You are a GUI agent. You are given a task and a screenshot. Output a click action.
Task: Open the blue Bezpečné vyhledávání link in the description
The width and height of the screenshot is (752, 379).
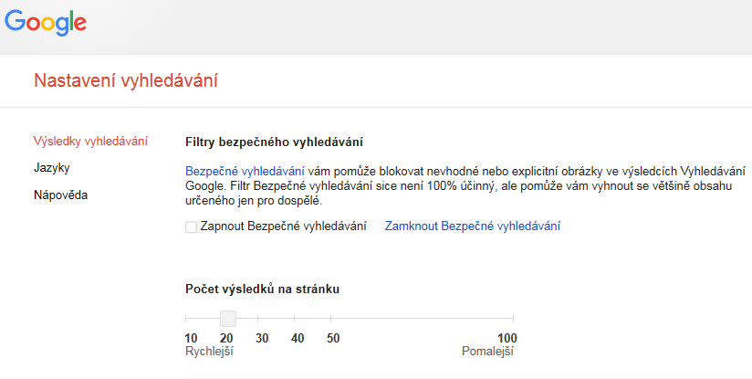click(245, 171)
